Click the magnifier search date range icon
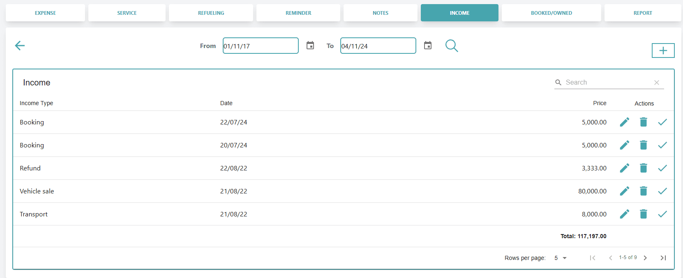The image size is (683, 278). tap(451, 46)
